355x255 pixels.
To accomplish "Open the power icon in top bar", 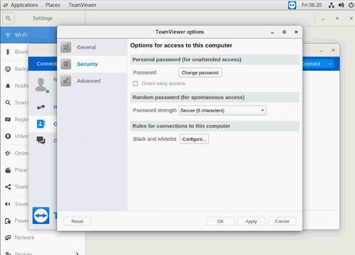I will click(x=351, y=5).
